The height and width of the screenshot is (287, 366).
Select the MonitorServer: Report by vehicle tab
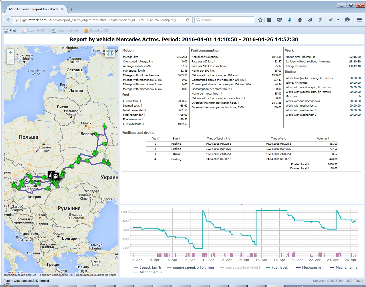[x=34, y=9]
